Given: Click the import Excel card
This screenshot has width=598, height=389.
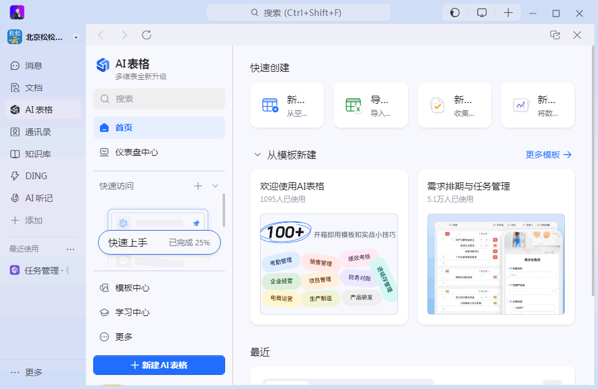Looking at the screenshot, I should click(x=370, y=106).
